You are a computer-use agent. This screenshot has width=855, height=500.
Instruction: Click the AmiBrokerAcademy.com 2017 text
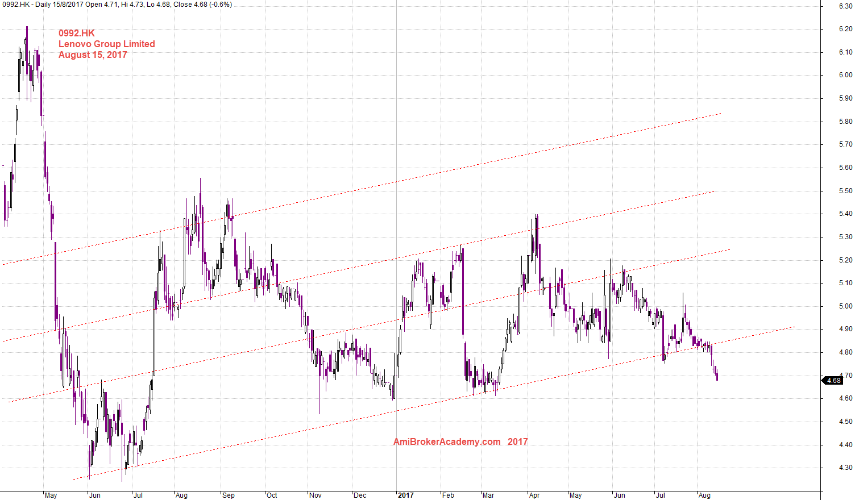coord(460,442)
